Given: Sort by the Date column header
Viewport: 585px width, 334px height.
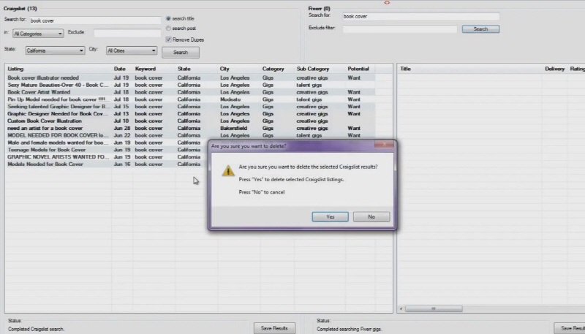Looking at the screenshot, I should 120,69.
